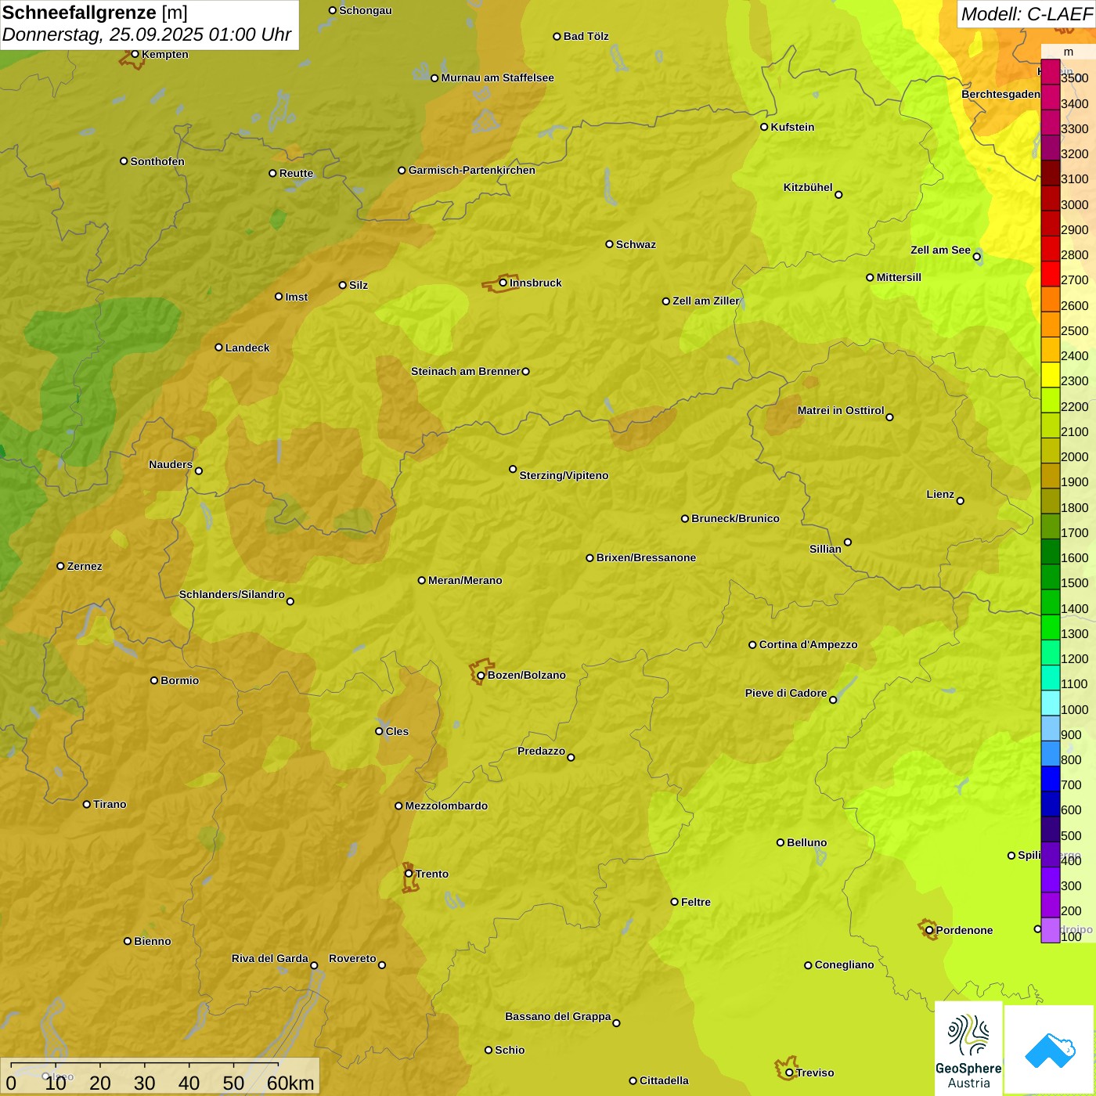
Task: Click the Bruneck/Brunico label
Action: (x=735, y=518)
